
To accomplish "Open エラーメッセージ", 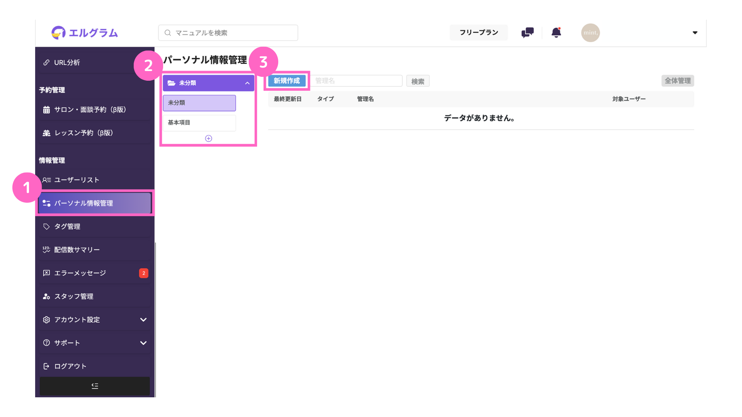I will click(x=95, y=273).
